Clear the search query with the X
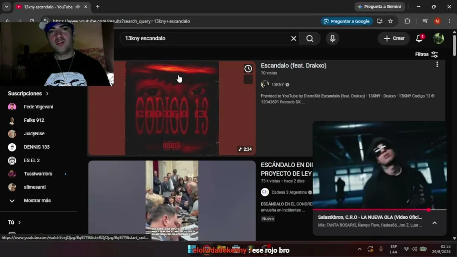This screenshot has width=457, height=257. point(293,39)
